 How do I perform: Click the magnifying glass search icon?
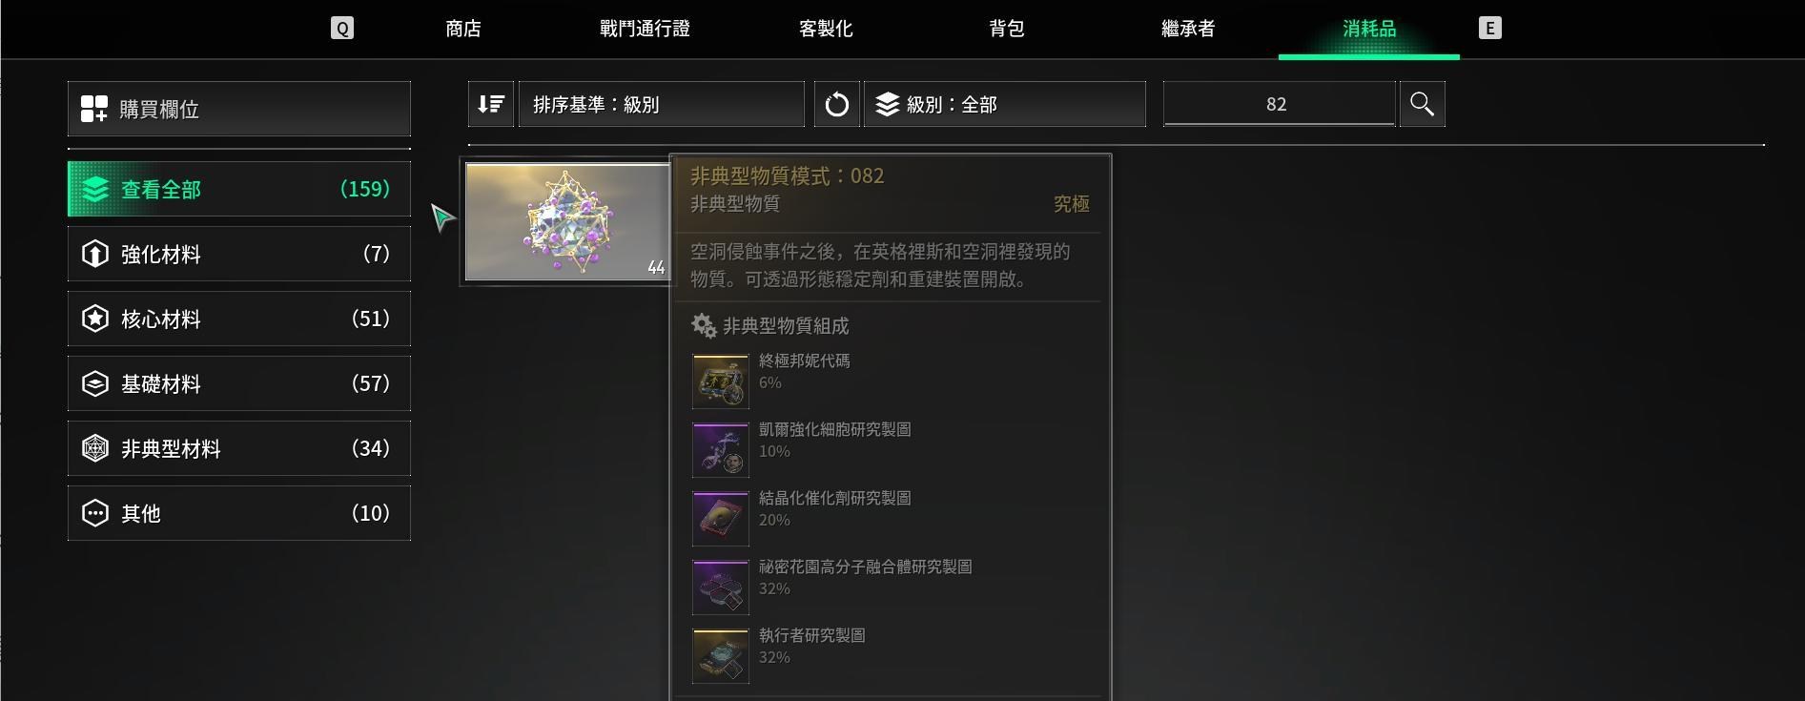click(1422, 104)
